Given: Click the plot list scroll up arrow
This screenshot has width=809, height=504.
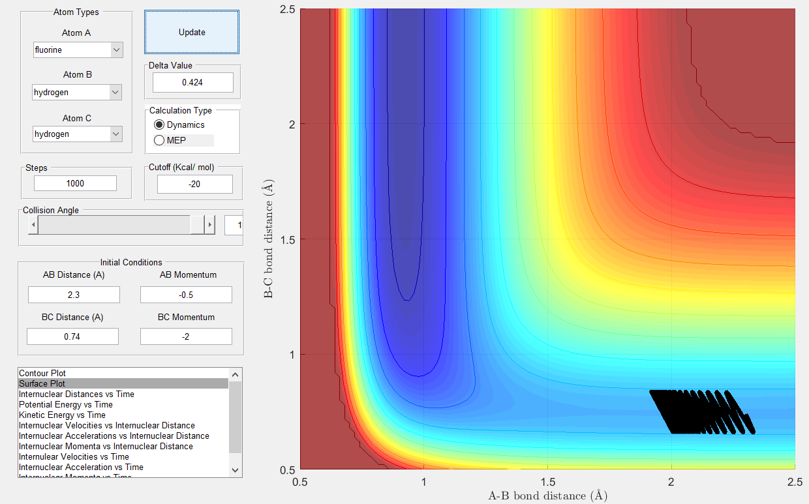Looking at the screenshot, I should click(236, 374).
